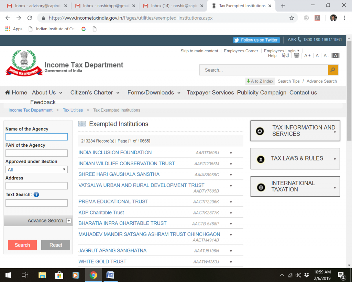Open the printer-friendly page icon
Screen dimensions: 352x282
tap(296, 55)
